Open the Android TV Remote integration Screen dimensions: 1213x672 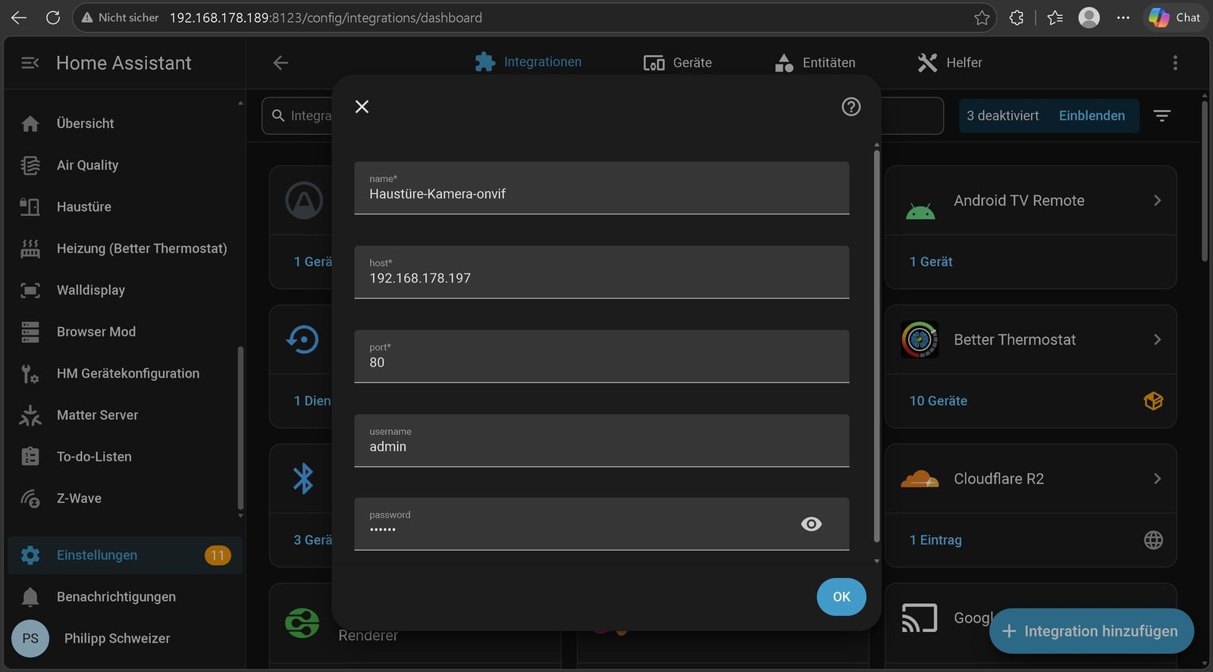1031,201
